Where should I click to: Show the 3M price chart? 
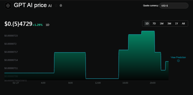(x=169, y=23)
